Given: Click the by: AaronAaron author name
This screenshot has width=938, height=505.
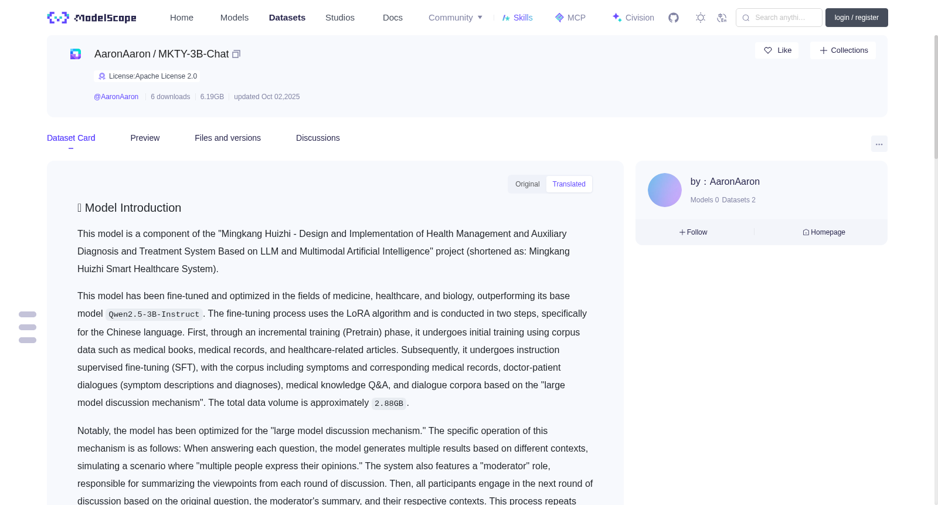Looking at the screenshot, I should pyautogui.click(x=725, y=182).
